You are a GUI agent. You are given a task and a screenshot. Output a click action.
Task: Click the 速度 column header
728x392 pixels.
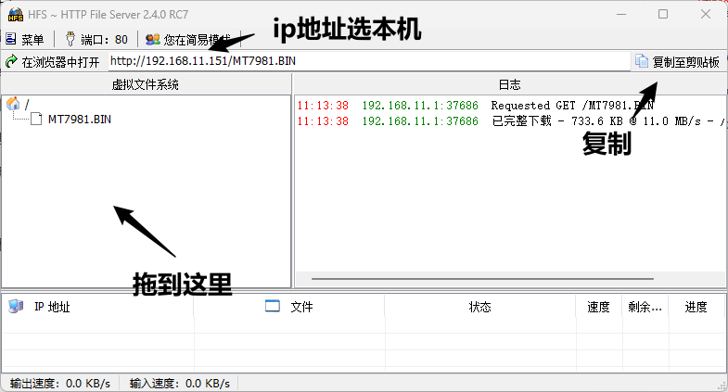tap(598, 307)
